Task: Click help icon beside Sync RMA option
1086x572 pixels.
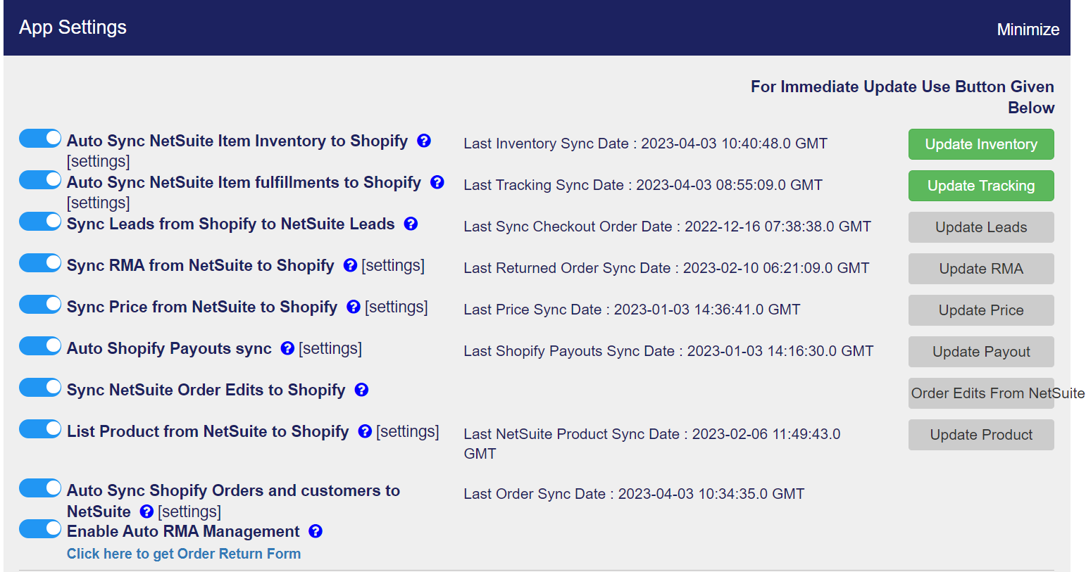Action: [x=350, y=265]
